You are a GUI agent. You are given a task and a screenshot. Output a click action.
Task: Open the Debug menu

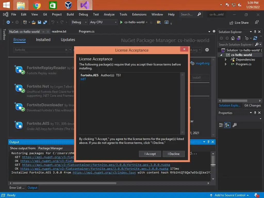[x=83, y=14]
